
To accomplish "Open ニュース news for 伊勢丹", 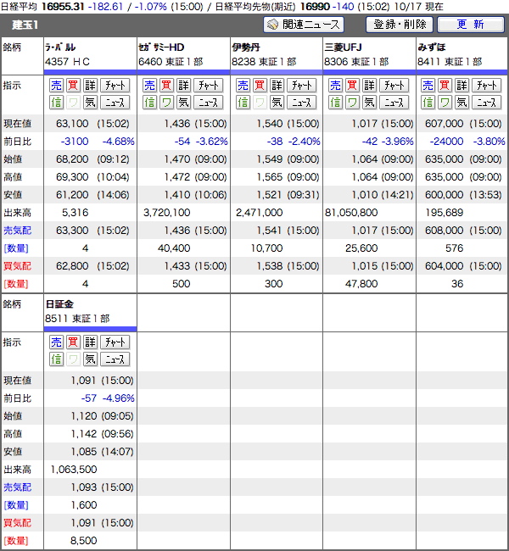I will click(301, 103).
